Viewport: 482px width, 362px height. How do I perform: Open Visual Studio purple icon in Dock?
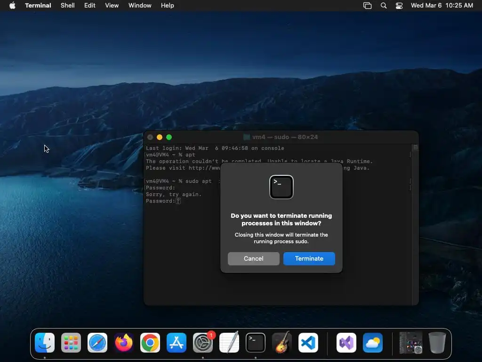click(346, 343)
